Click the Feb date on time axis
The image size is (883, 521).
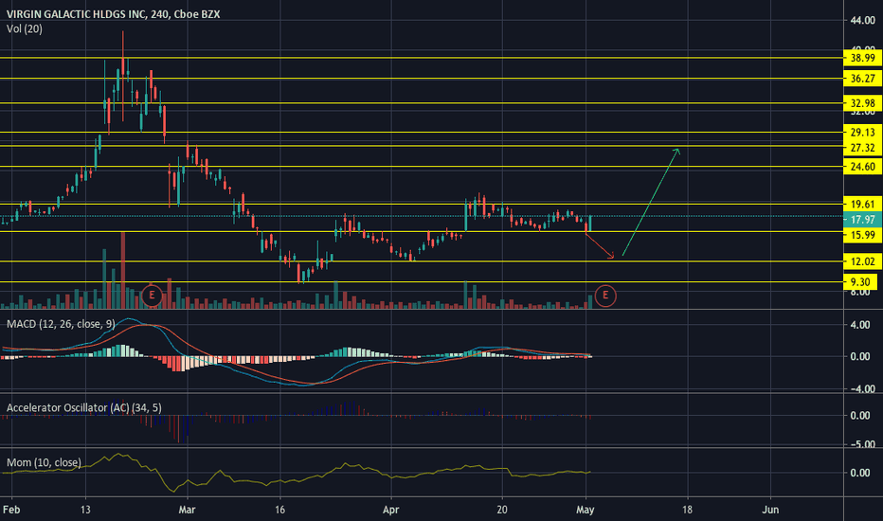click(x=11, y=510)
